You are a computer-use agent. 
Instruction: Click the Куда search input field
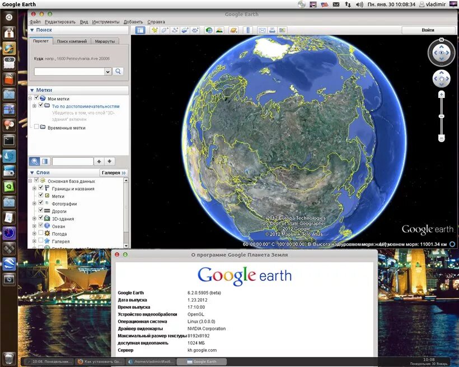pos(69,72)
